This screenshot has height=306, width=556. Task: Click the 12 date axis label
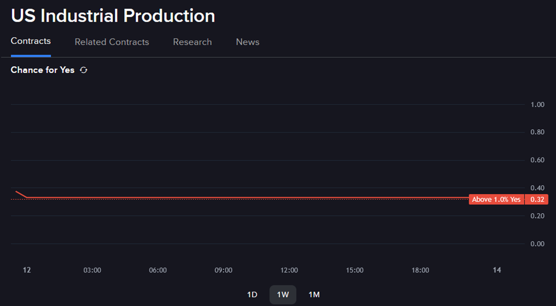pos(27,270)
